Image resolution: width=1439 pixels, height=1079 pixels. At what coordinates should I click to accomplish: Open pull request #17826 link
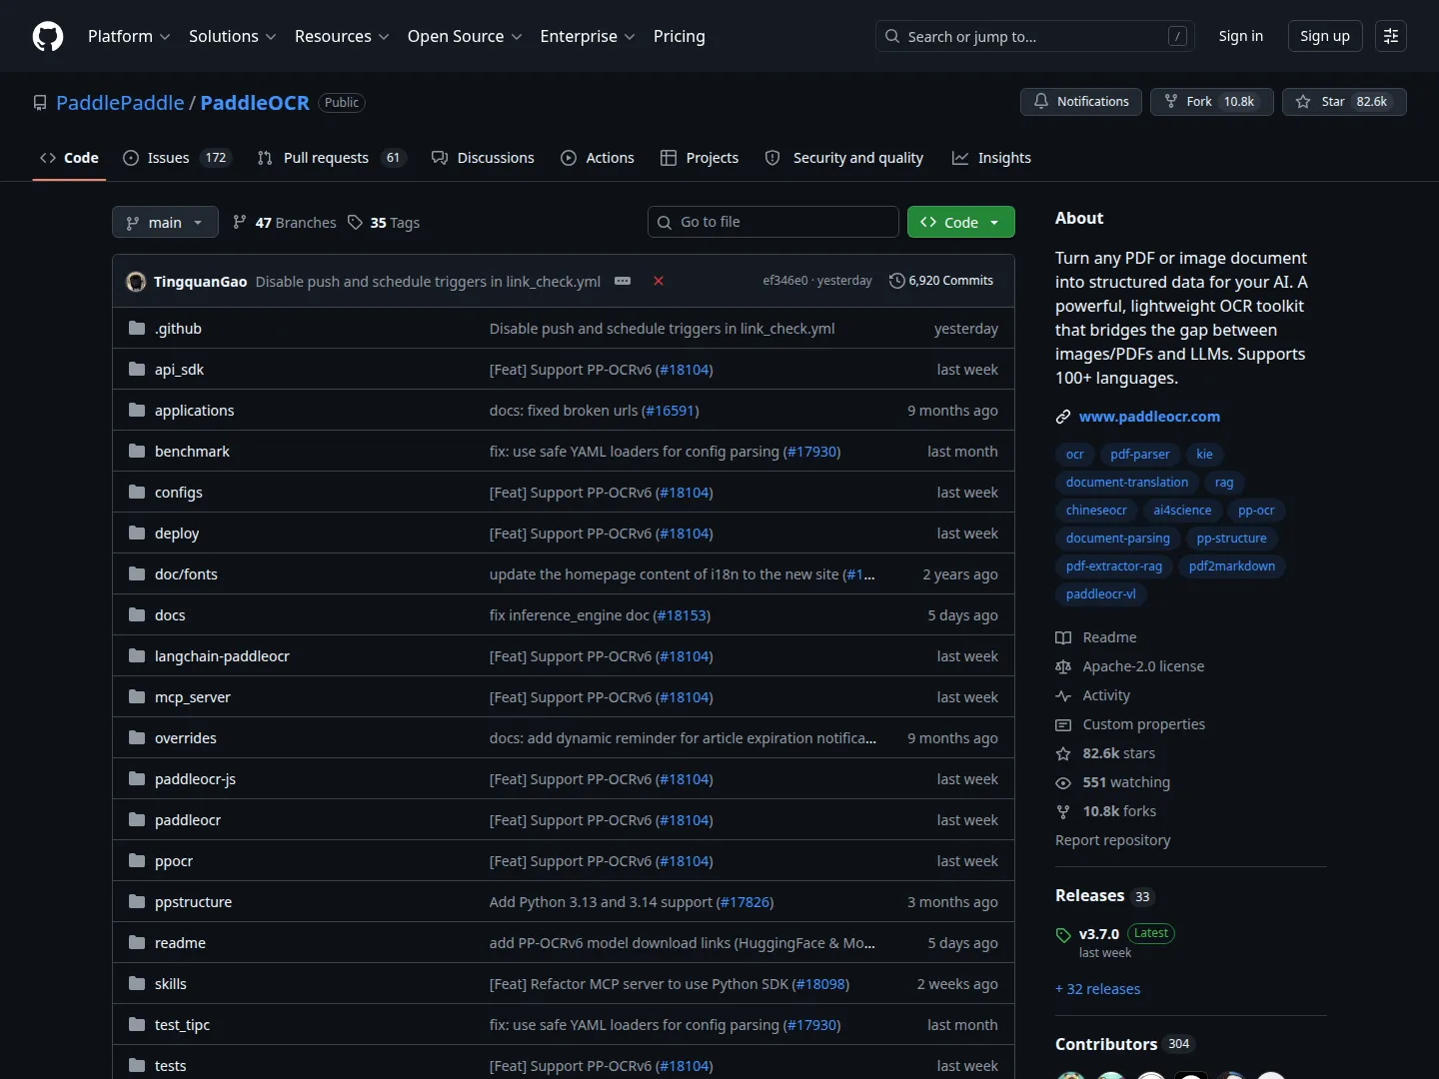(x=744, y=902)
